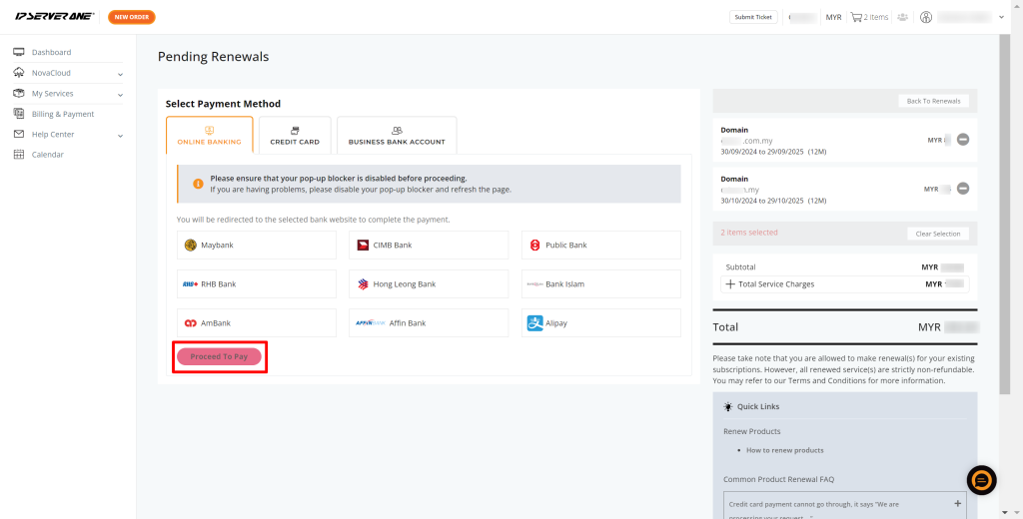Switch to the Credit Card tab
The height and width of the screenshot is (519, 1023).
[295, 135]
